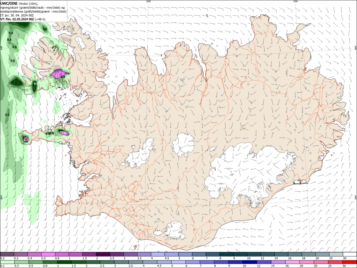Pick the lavender snow swatch between 4 and 4.5
Screen dimensions: 357x268
pos(158,254)
